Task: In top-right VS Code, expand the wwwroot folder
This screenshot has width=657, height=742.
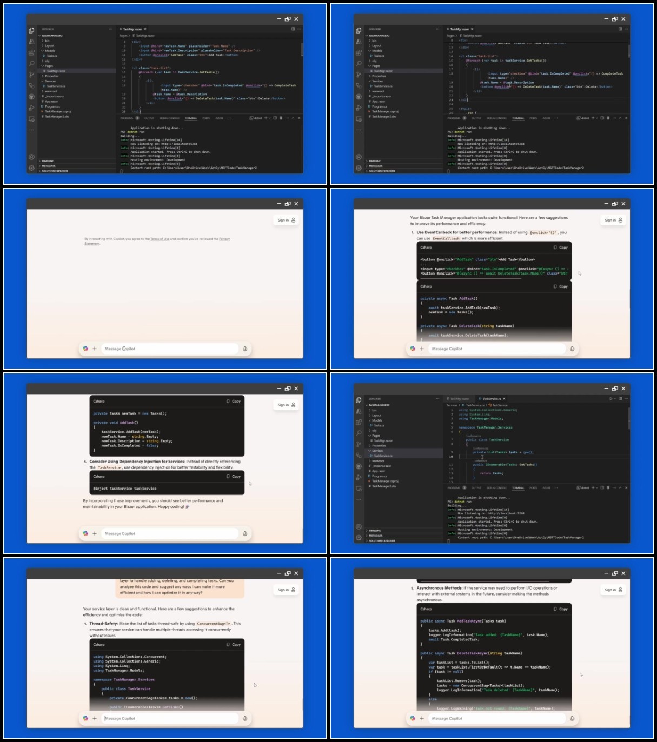Action: tap(376, 91)
